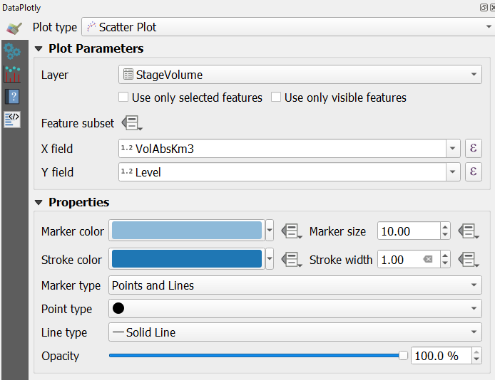
Task: Open the plot properties brush tab
Action: [x=14, y=28]
